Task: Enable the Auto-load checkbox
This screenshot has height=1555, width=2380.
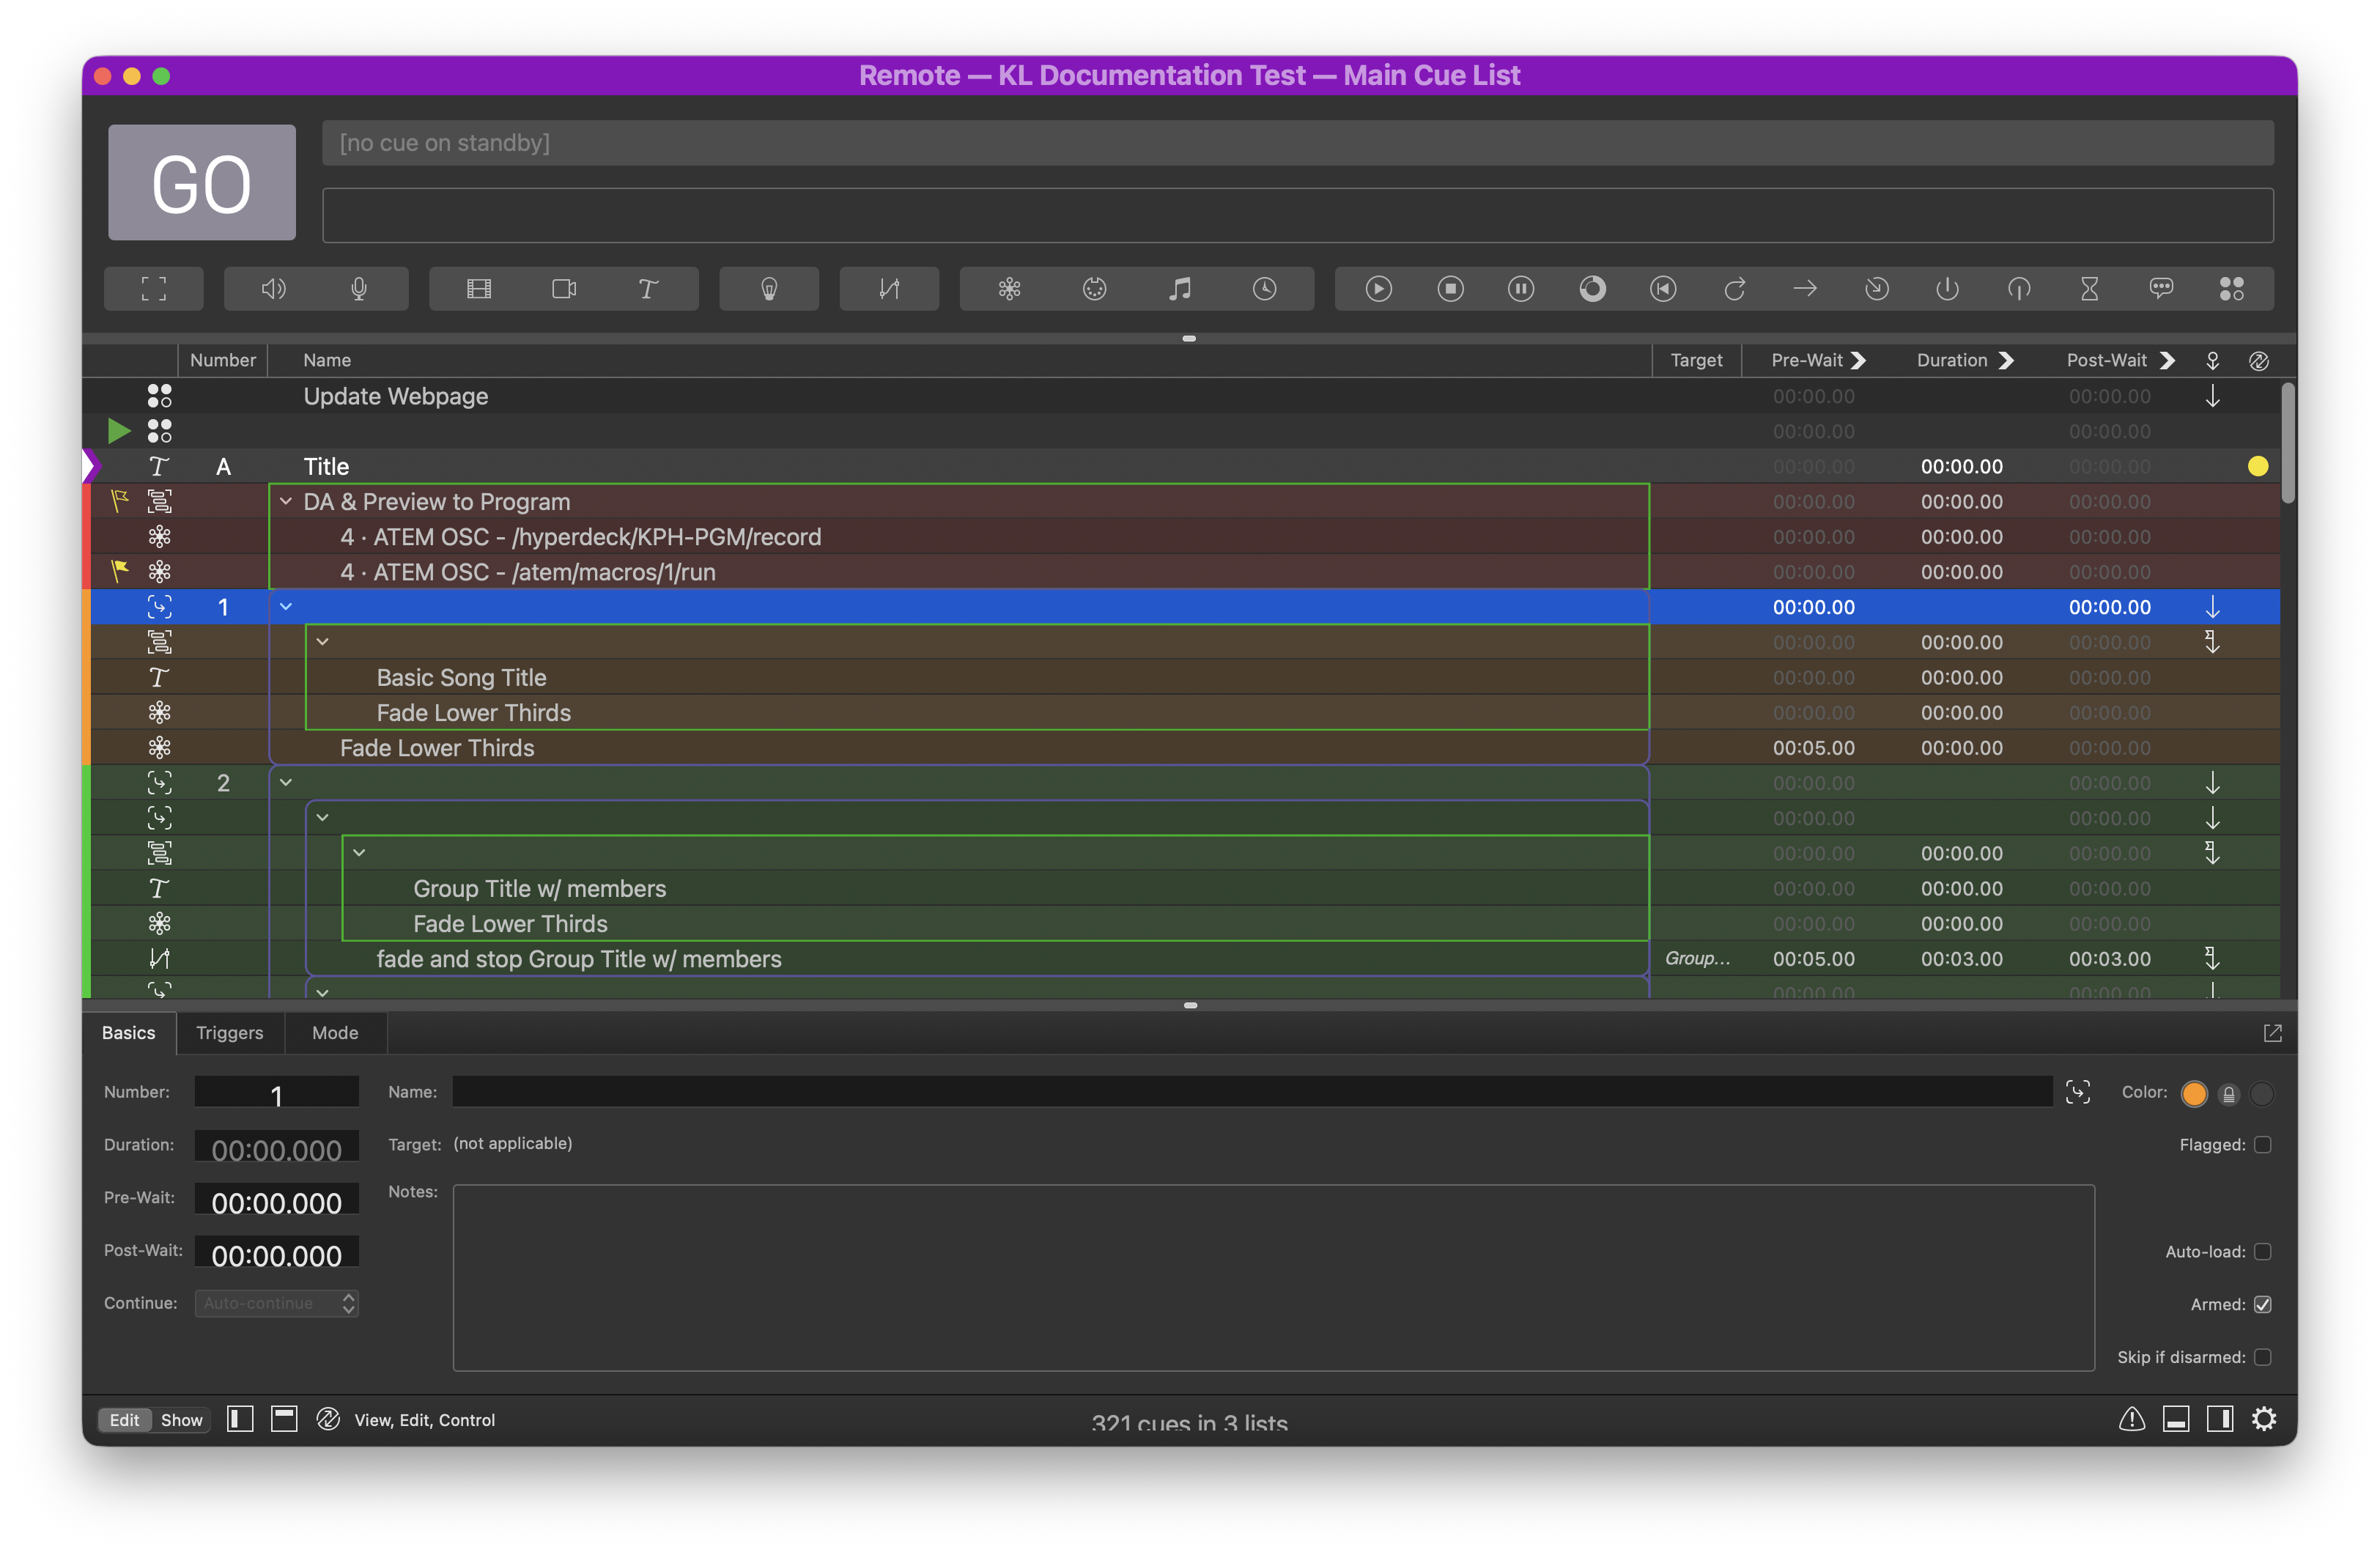Action: pyautogui.click(x=2263, y=1251)
